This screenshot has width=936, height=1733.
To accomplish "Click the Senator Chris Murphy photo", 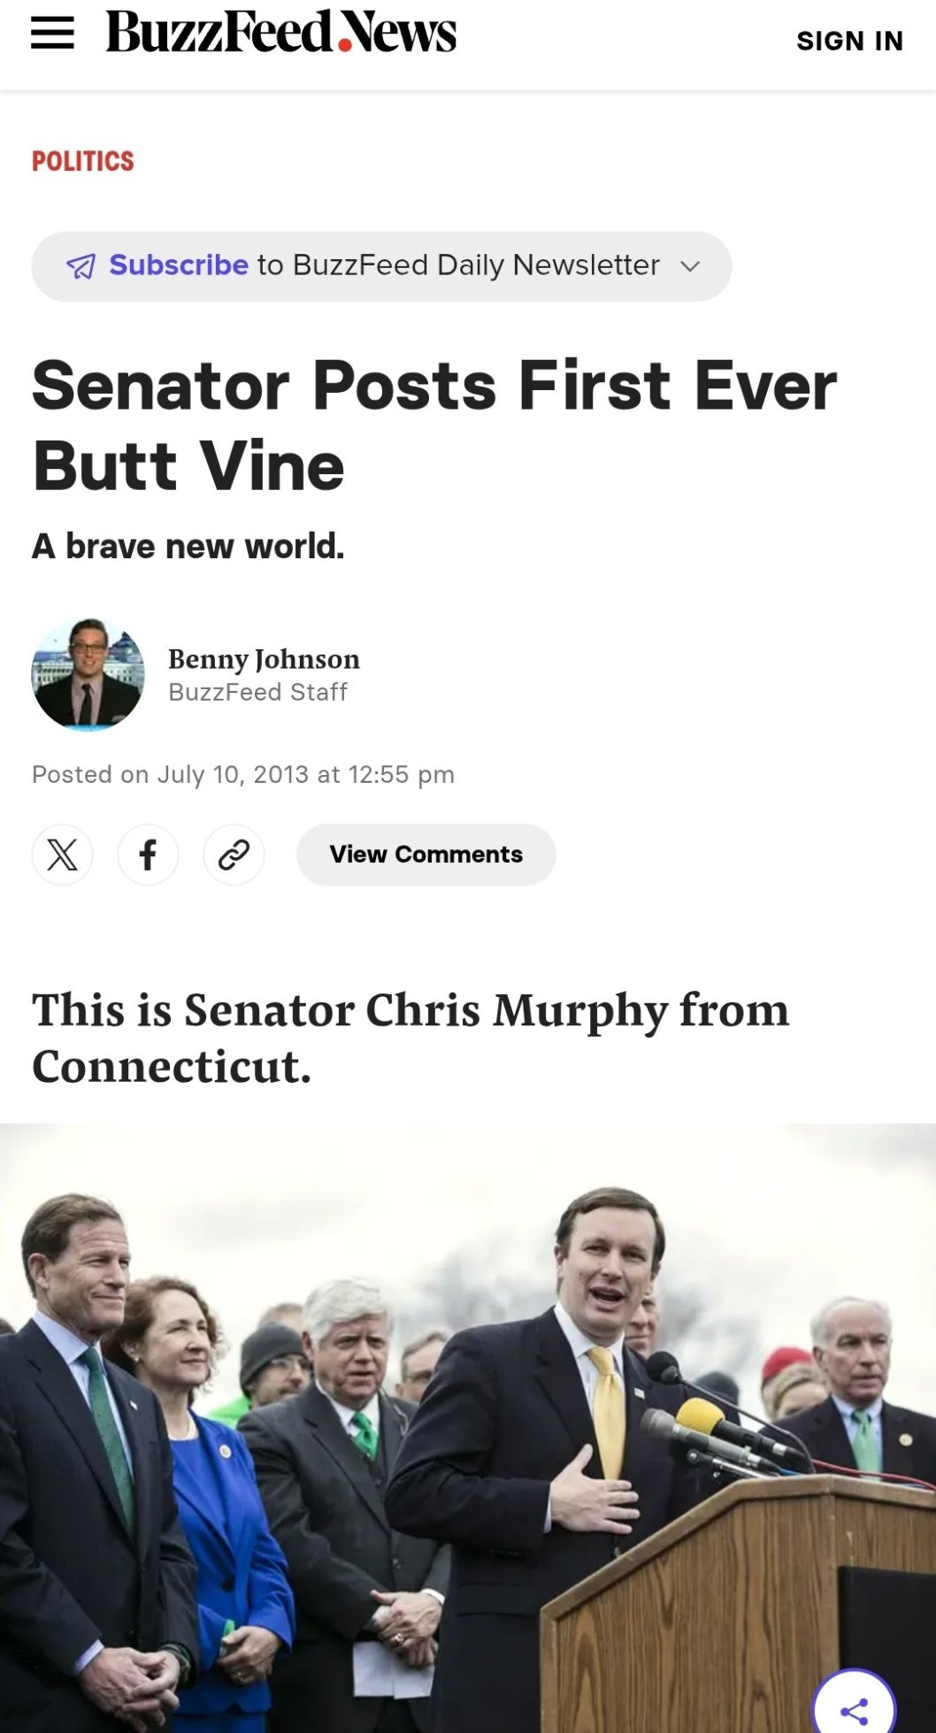I will (x=468, y=1428).
